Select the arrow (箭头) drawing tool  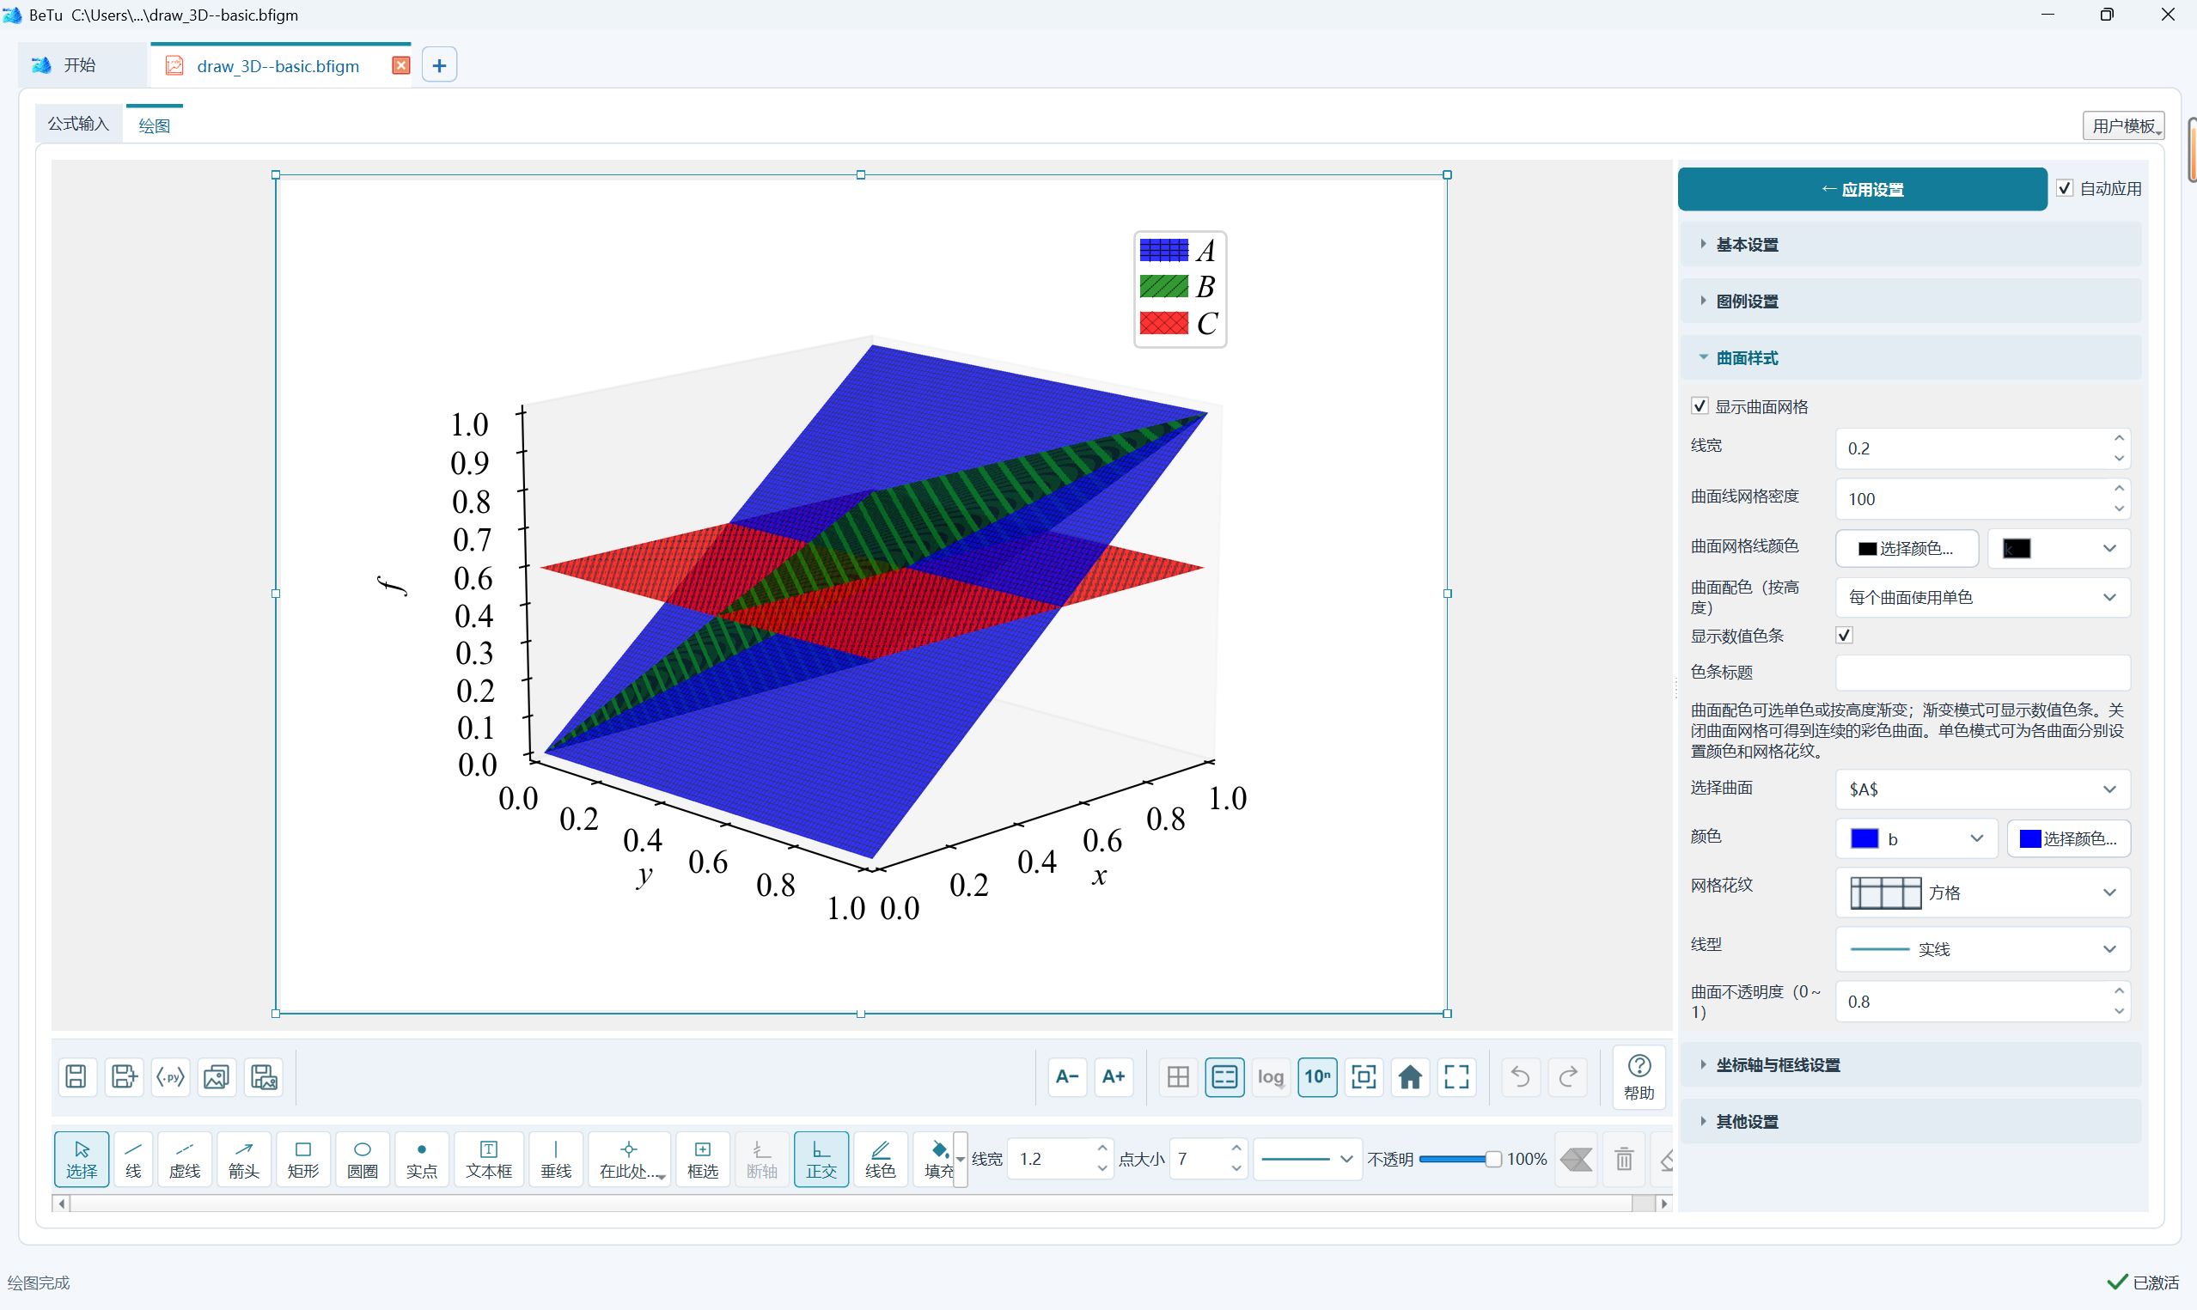tap(244, 1158)
